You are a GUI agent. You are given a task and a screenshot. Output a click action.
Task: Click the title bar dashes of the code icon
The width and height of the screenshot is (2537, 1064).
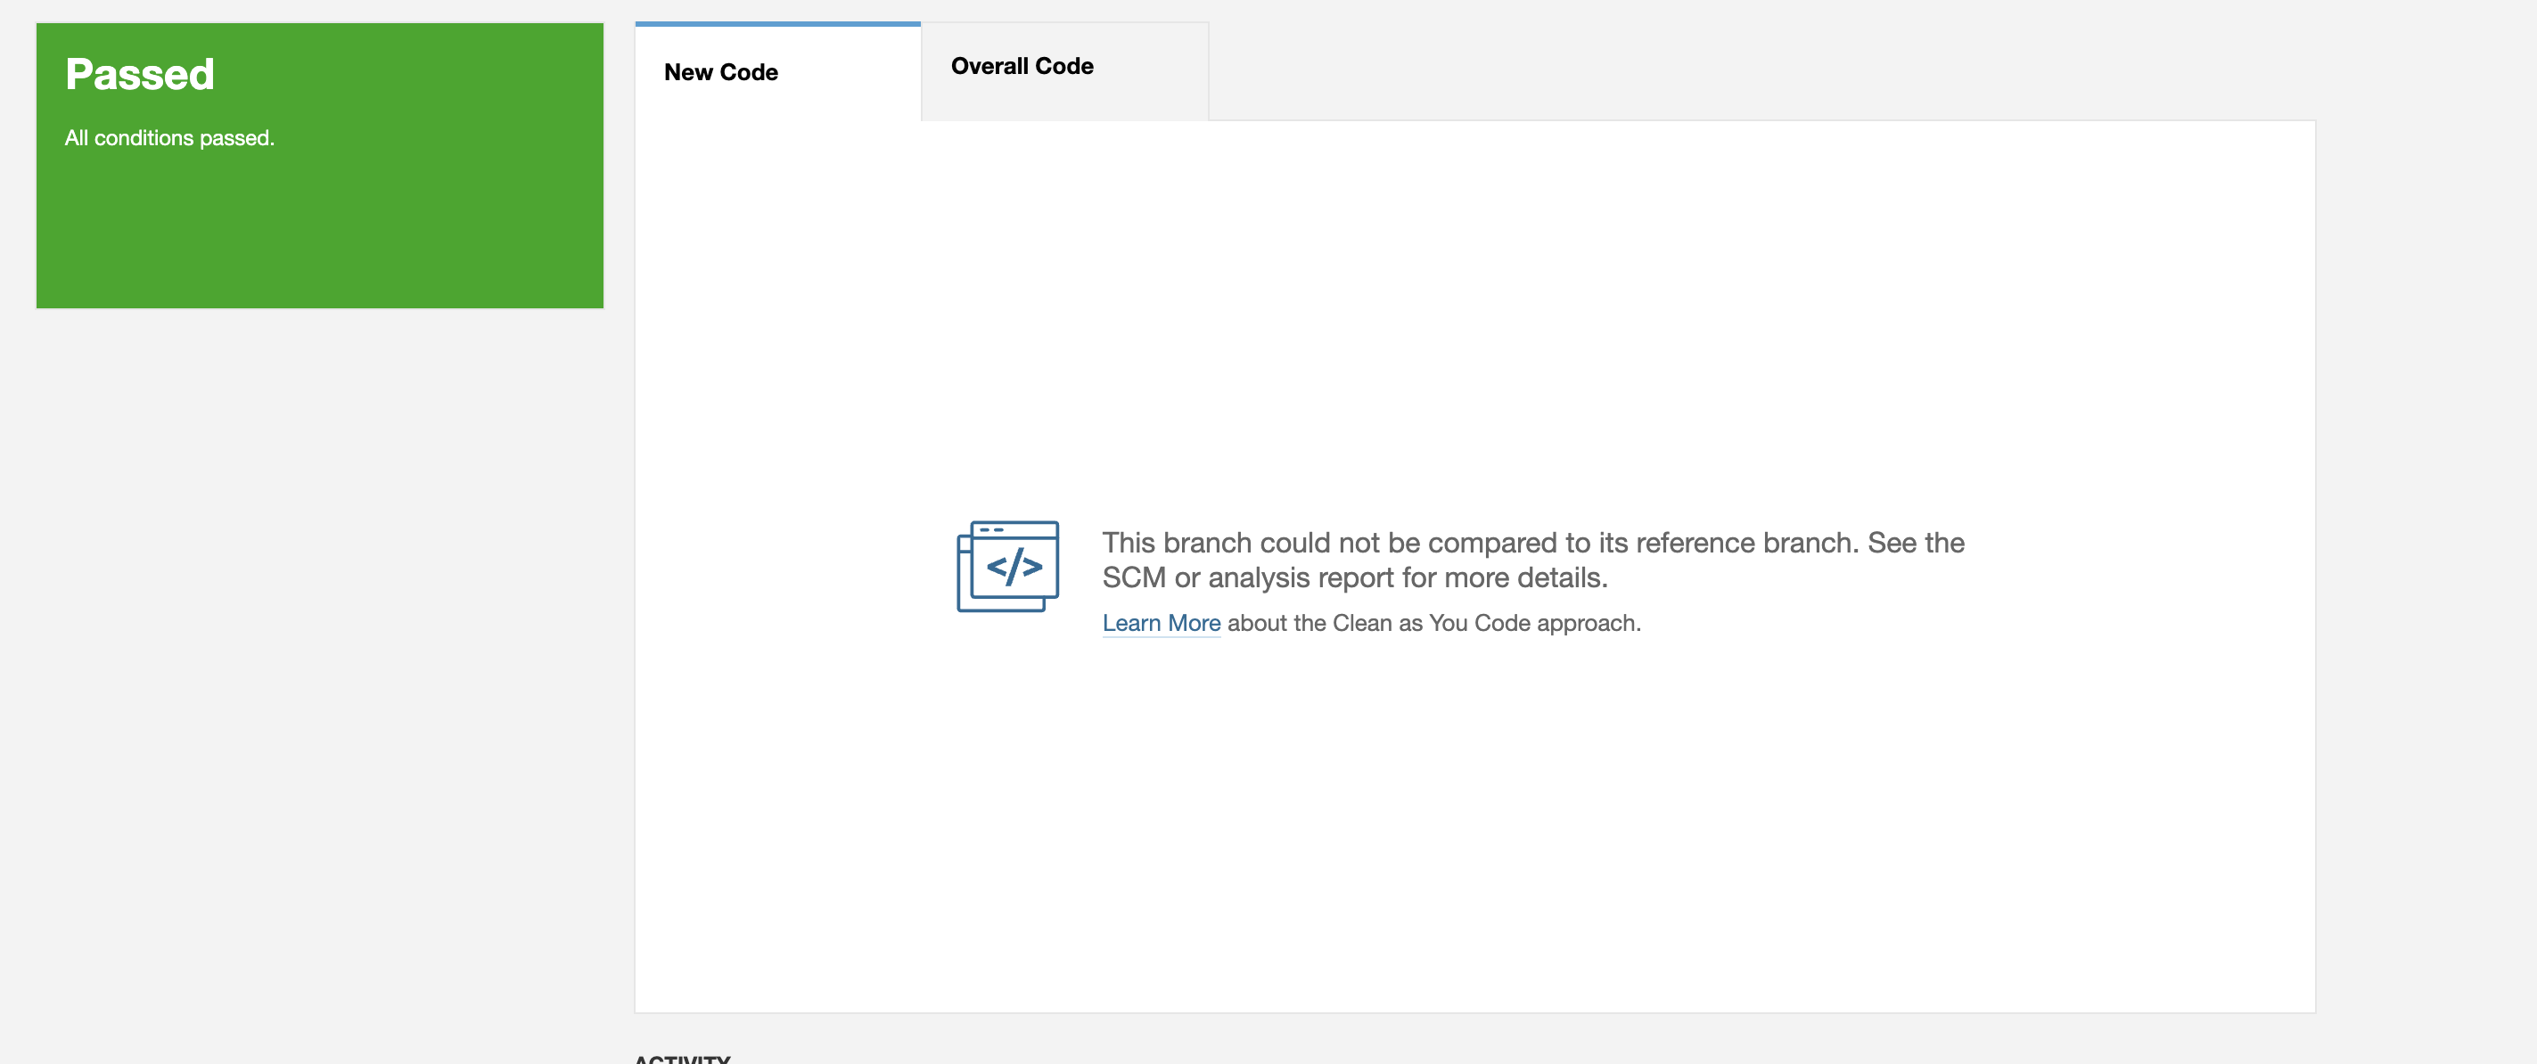(990, 530)
